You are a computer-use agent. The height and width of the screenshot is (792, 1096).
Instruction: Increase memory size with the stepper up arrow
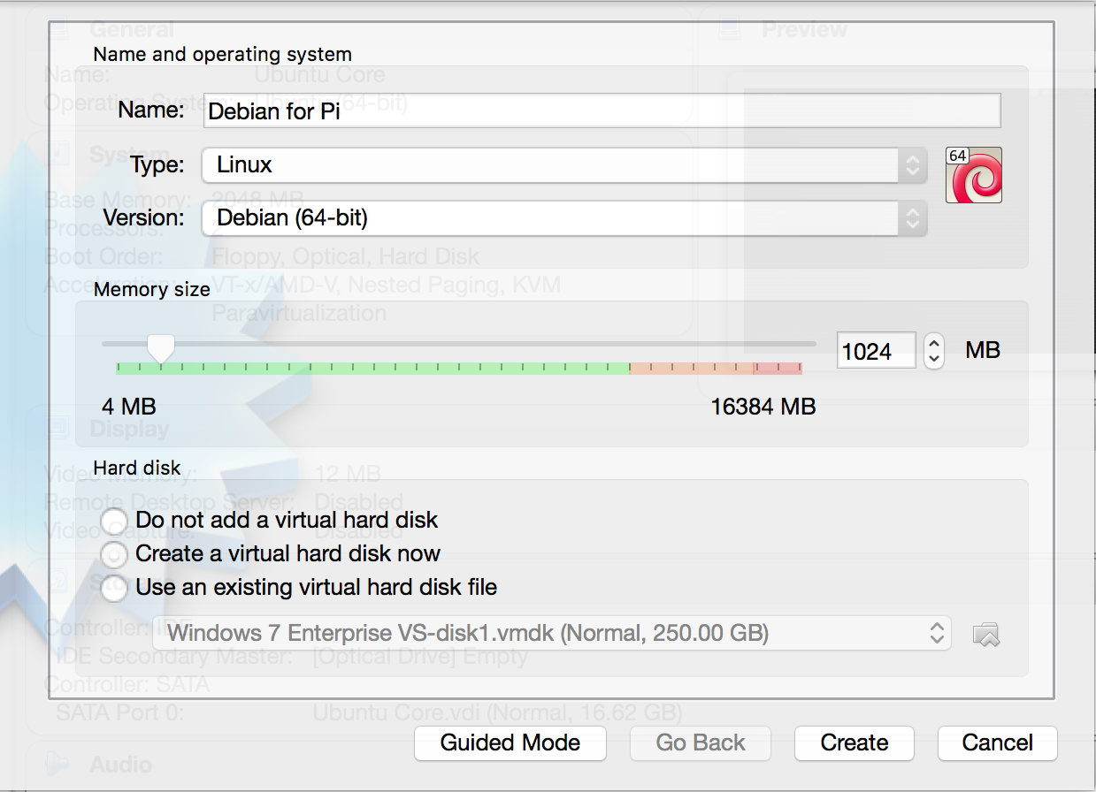(933, 343)
